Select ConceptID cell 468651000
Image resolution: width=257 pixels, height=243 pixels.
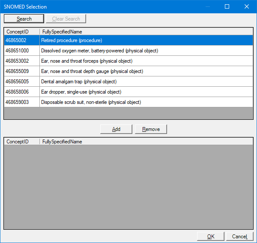[22, 51]
